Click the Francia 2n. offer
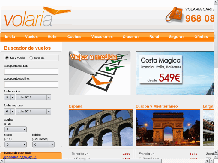 (x=147, y=154)
